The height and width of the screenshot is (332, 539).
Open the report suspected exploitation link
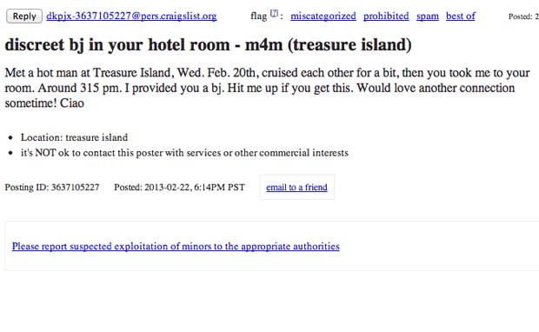pyautogui.click(x=176, y=246)
